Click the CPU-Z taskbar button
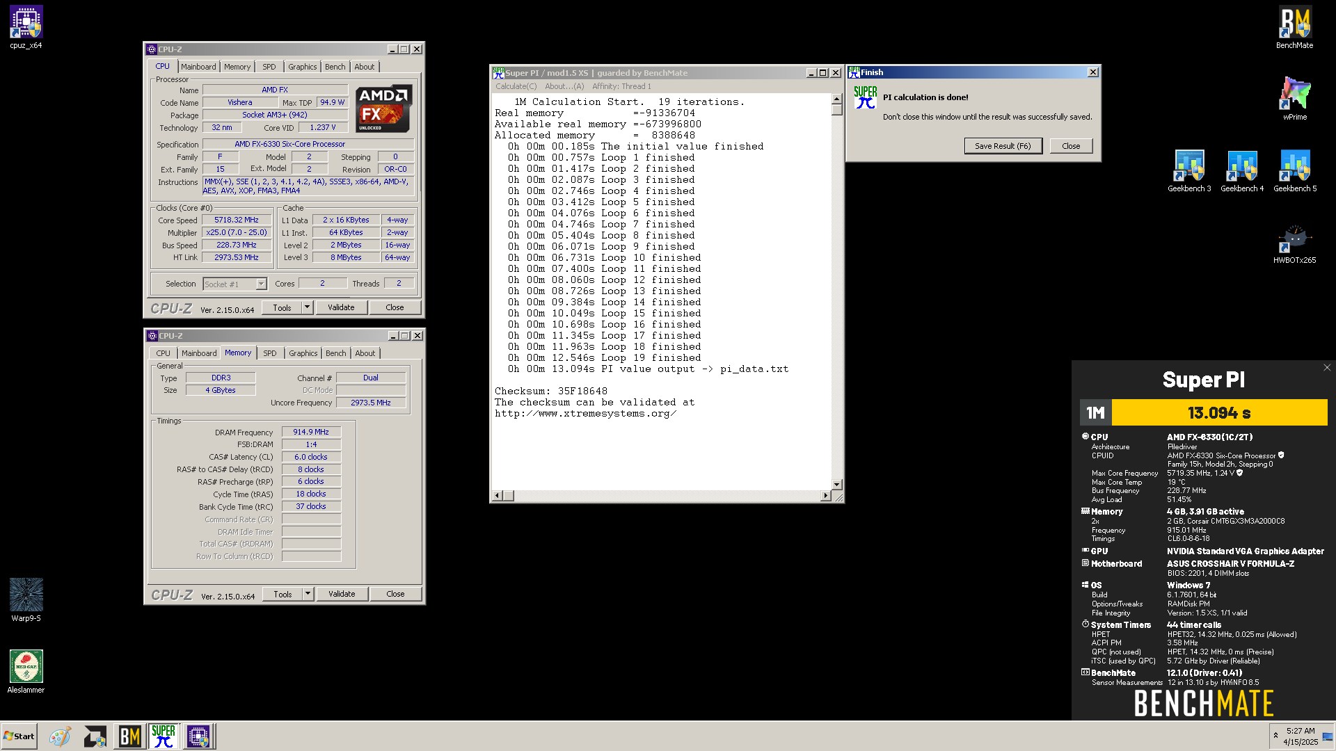1336x751 pixels. (x=198, y=736)
